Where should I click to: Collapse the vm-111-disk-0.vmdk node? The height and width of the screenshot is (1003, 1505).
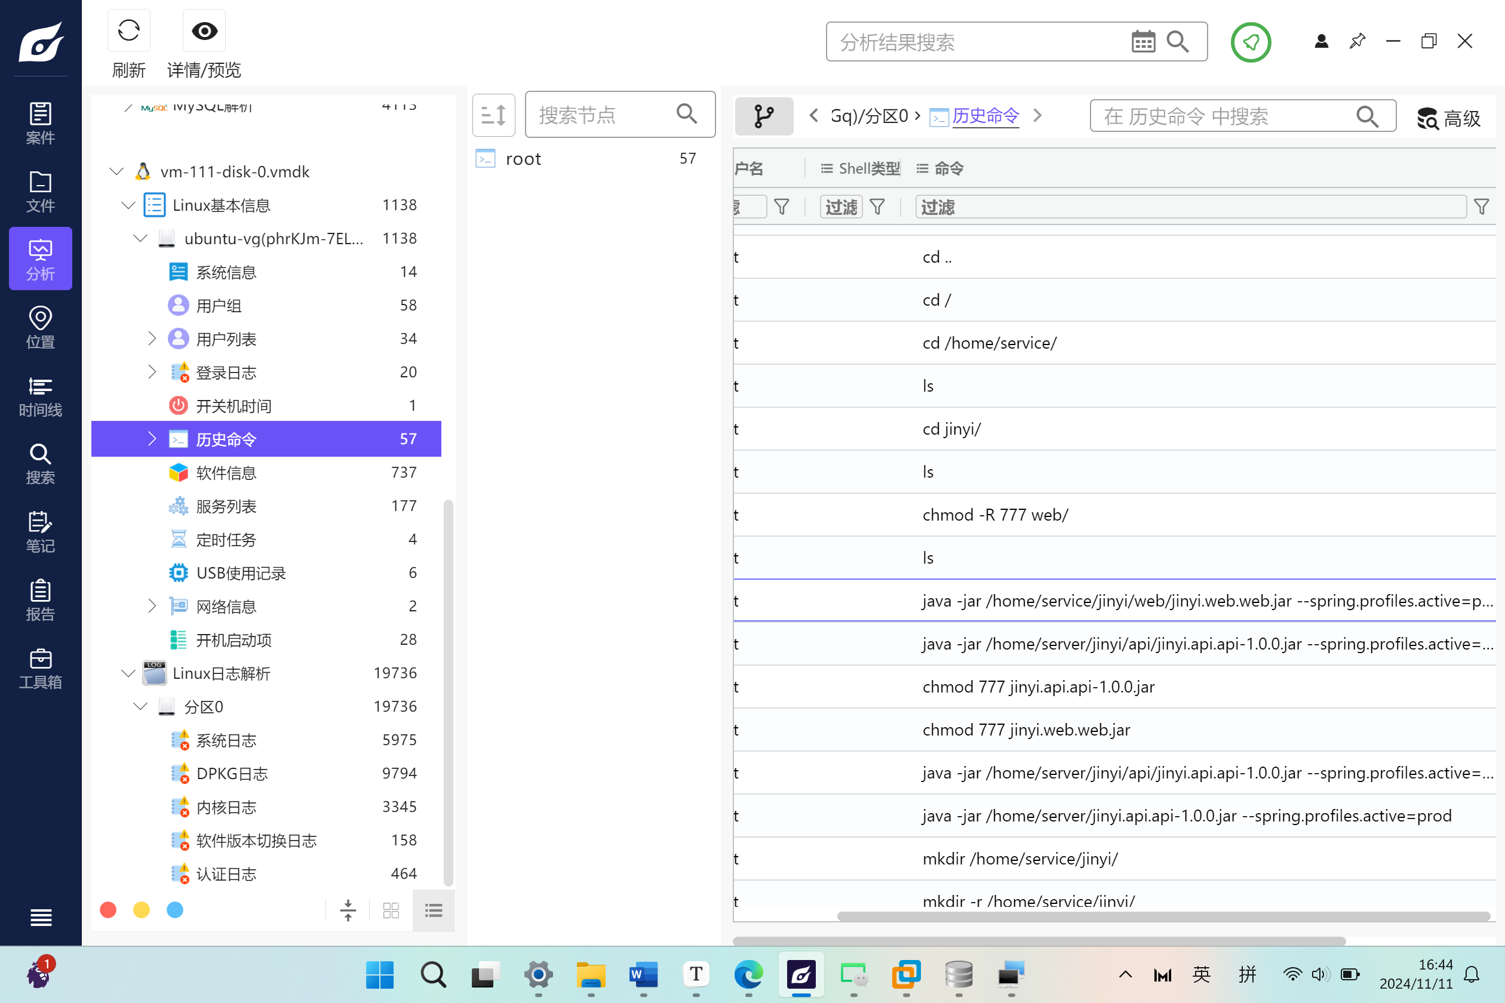tap(116, 171)
